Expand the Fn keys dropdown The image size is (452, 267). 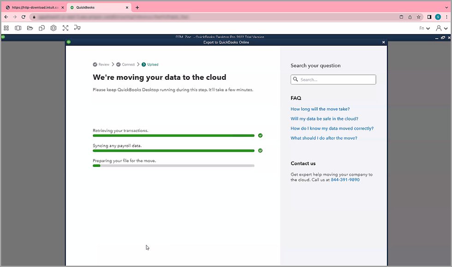click(x=424, y=28)
